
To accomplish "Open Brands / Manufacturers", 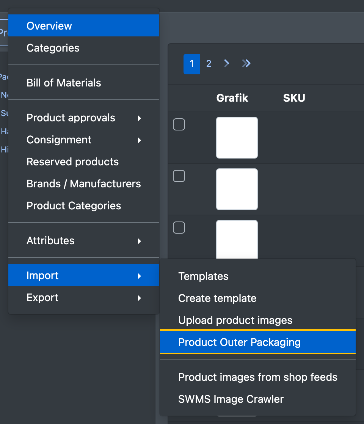I will click(84, 184).
